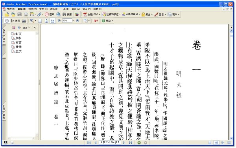Click the rotate pages view icon

(85, 21)
